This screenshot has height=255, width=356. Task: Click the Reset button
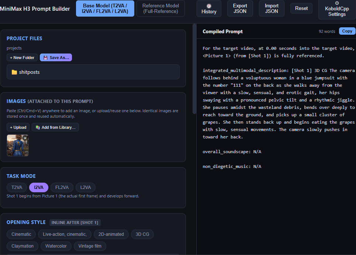[301, 8]
